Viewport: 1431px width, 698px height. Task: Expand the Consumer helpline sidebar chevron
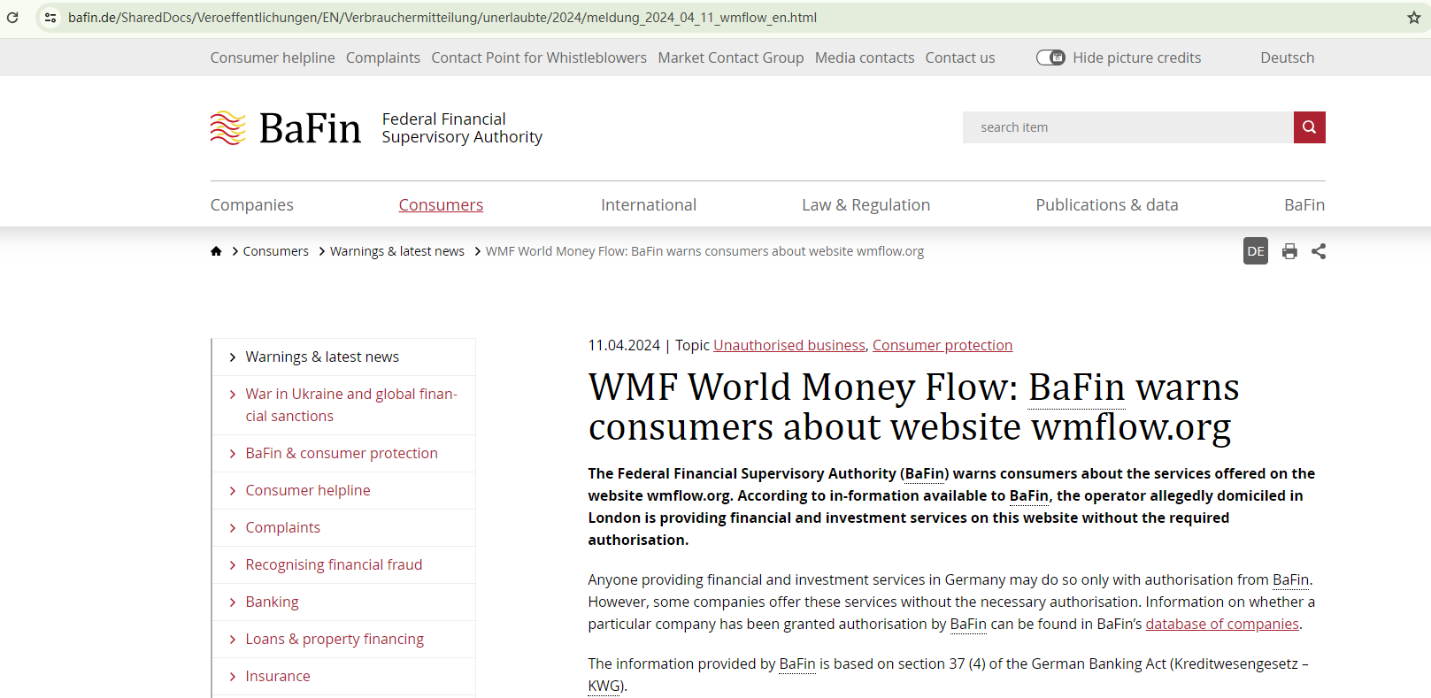[233, 491]
